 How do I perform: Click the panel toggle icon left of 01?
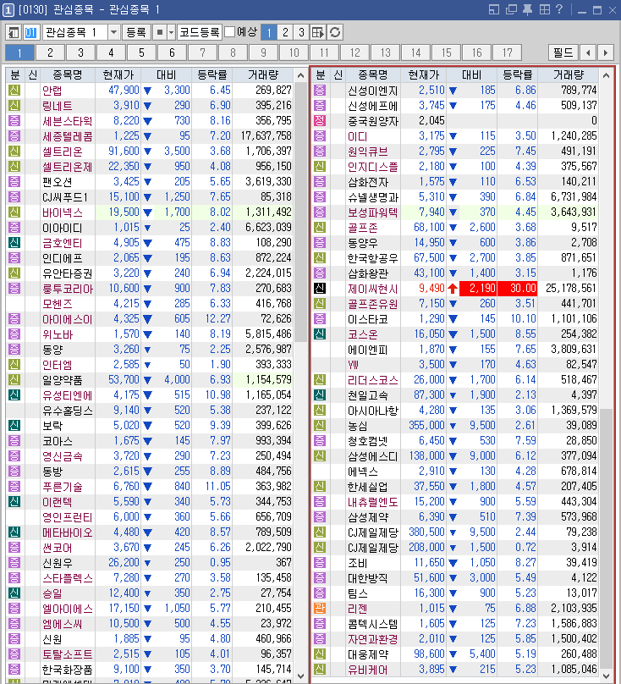coord(14,32)
